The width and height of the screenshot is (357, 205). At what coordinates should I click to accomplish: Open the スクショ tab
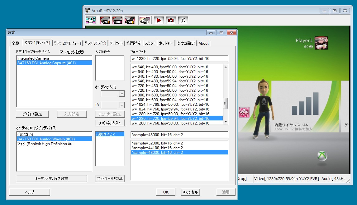150,43
